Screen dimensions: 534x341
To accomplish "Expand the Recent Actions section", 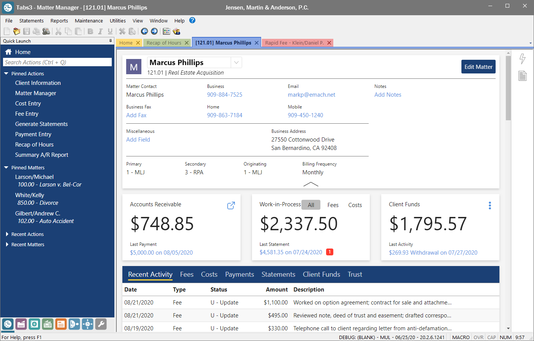I will 7,234.
